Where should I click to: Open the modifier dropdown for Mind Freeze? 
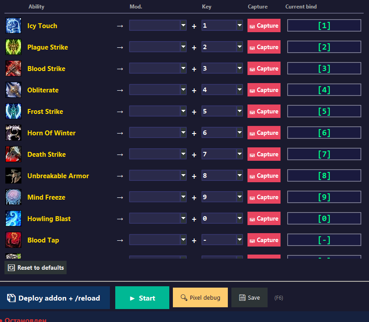[158, 197]
